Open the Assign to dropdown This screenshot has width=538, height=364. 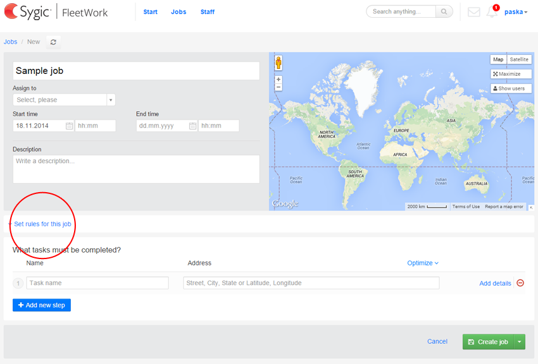point(64,100)
